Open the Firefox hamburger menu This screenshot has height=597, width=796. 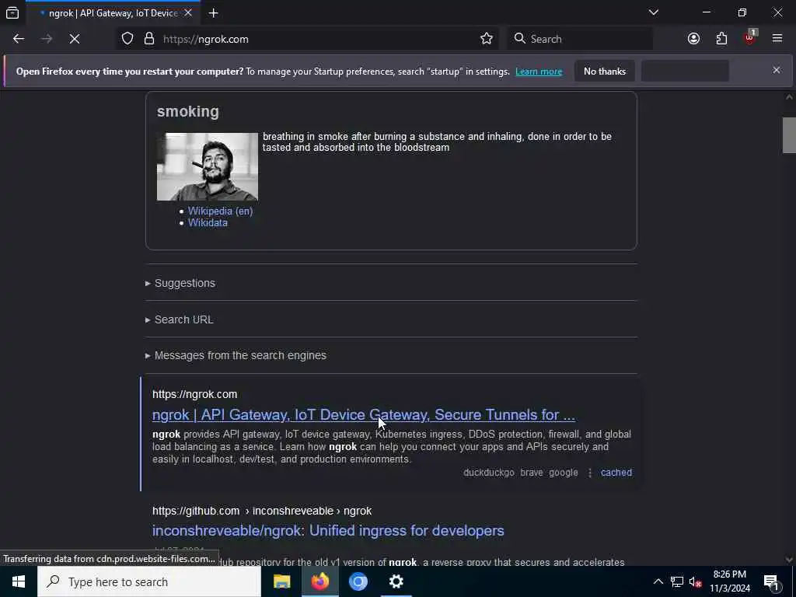point(777,39)
